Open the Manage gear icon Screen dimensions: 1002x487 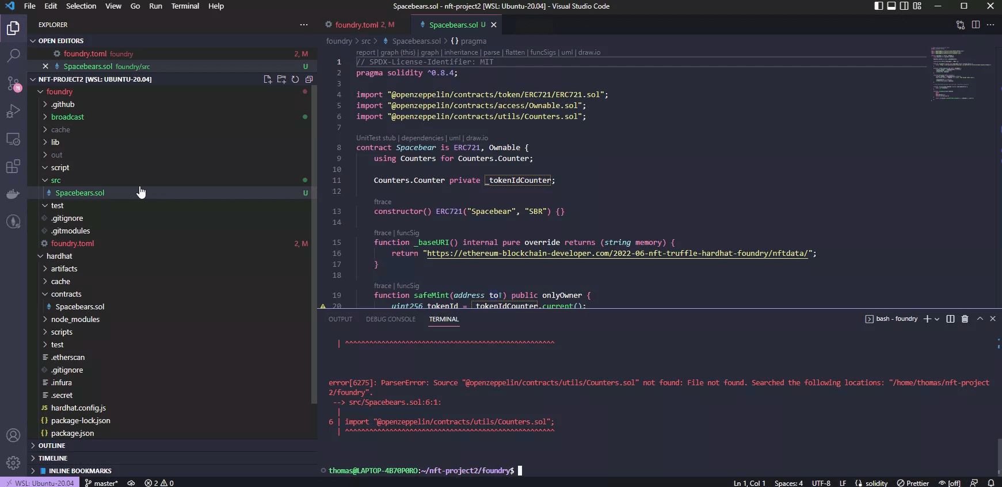tap(13, 463)
